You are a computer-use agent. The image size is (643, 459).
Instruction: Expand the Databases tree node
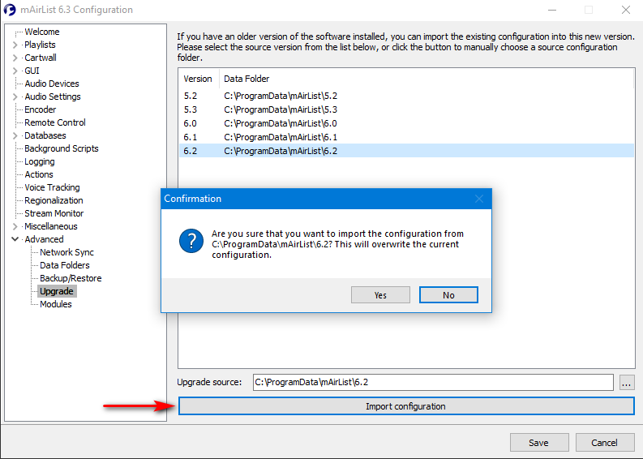coord(15,136)
